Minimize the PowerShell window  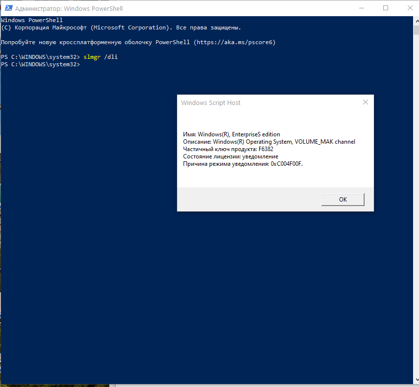pos(362,8)
